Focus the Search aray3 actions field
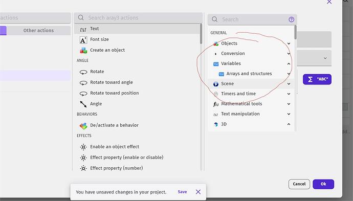The image size is (353, 201). [x=138, y=18]
